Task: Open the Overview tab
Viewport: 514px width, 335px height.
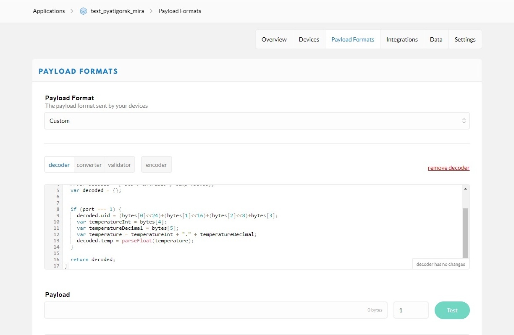Action: [x=274, y=39]
